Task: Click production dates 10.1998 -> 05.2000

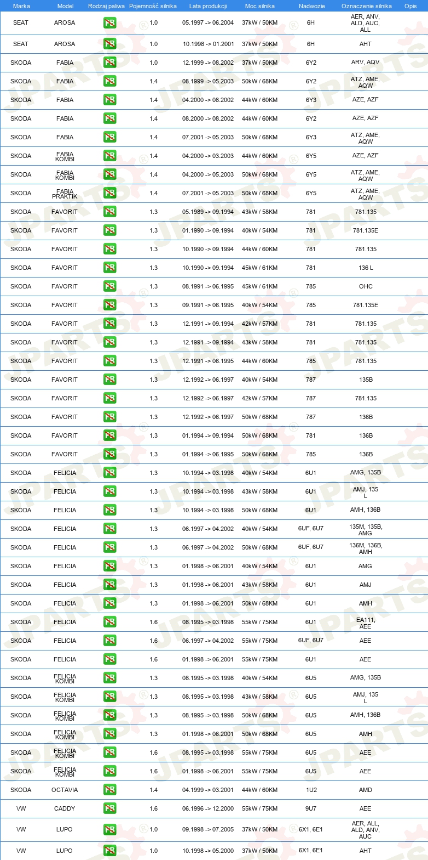Action: point(208,851)
